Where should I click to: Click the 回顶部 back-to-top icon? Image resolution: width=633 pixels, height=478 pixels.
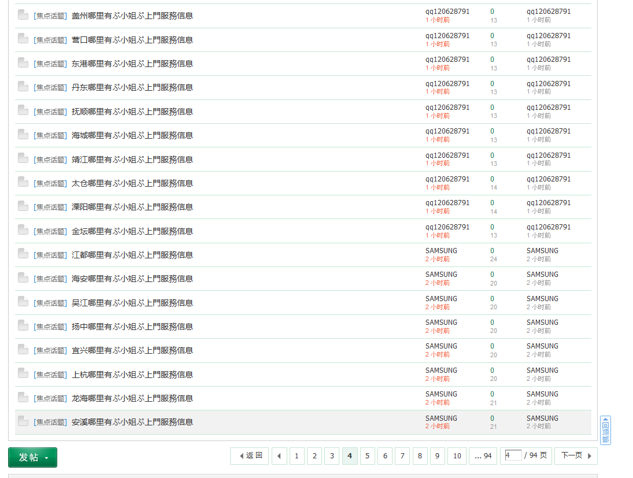coord(605,431)
